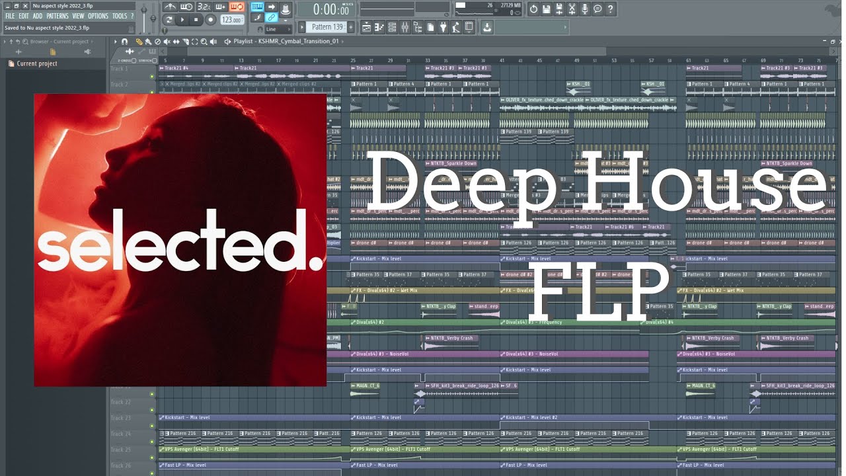Open the VIEW menu
Screen dimensions: 846x476
click(x=78, y=16)
